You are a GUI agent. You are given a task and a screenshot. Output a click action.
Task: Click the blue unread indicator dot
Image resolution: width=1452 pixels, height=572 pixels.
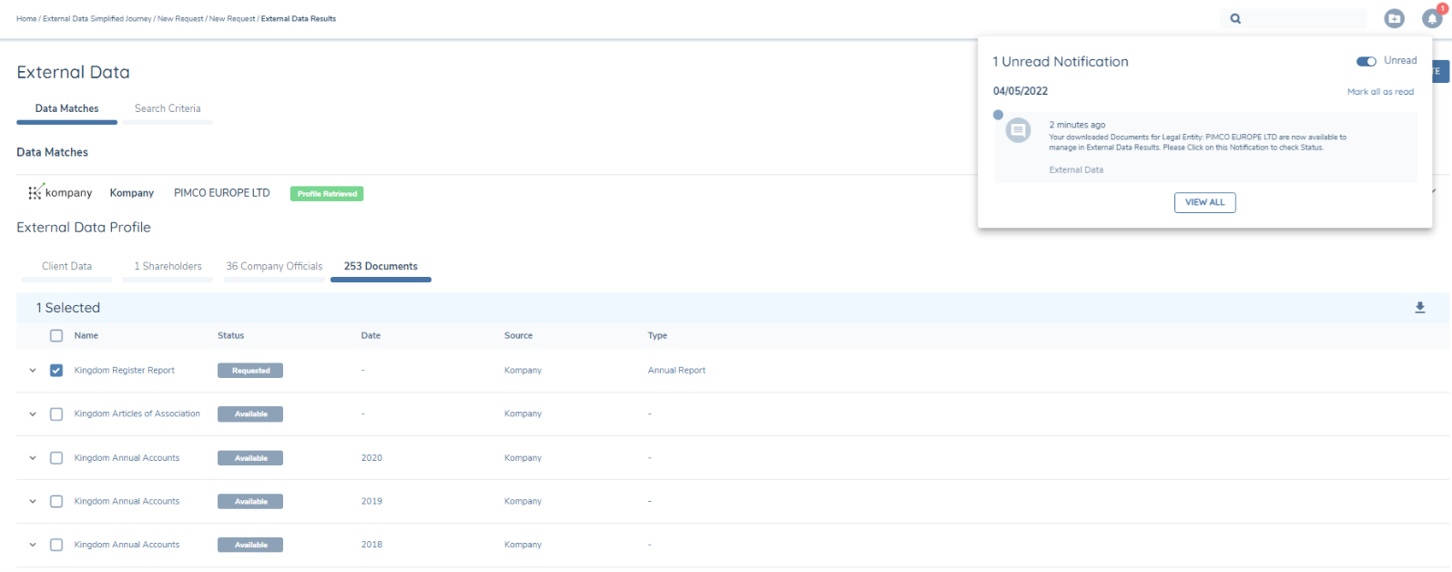pyautogui.click(x=998, y=115)
